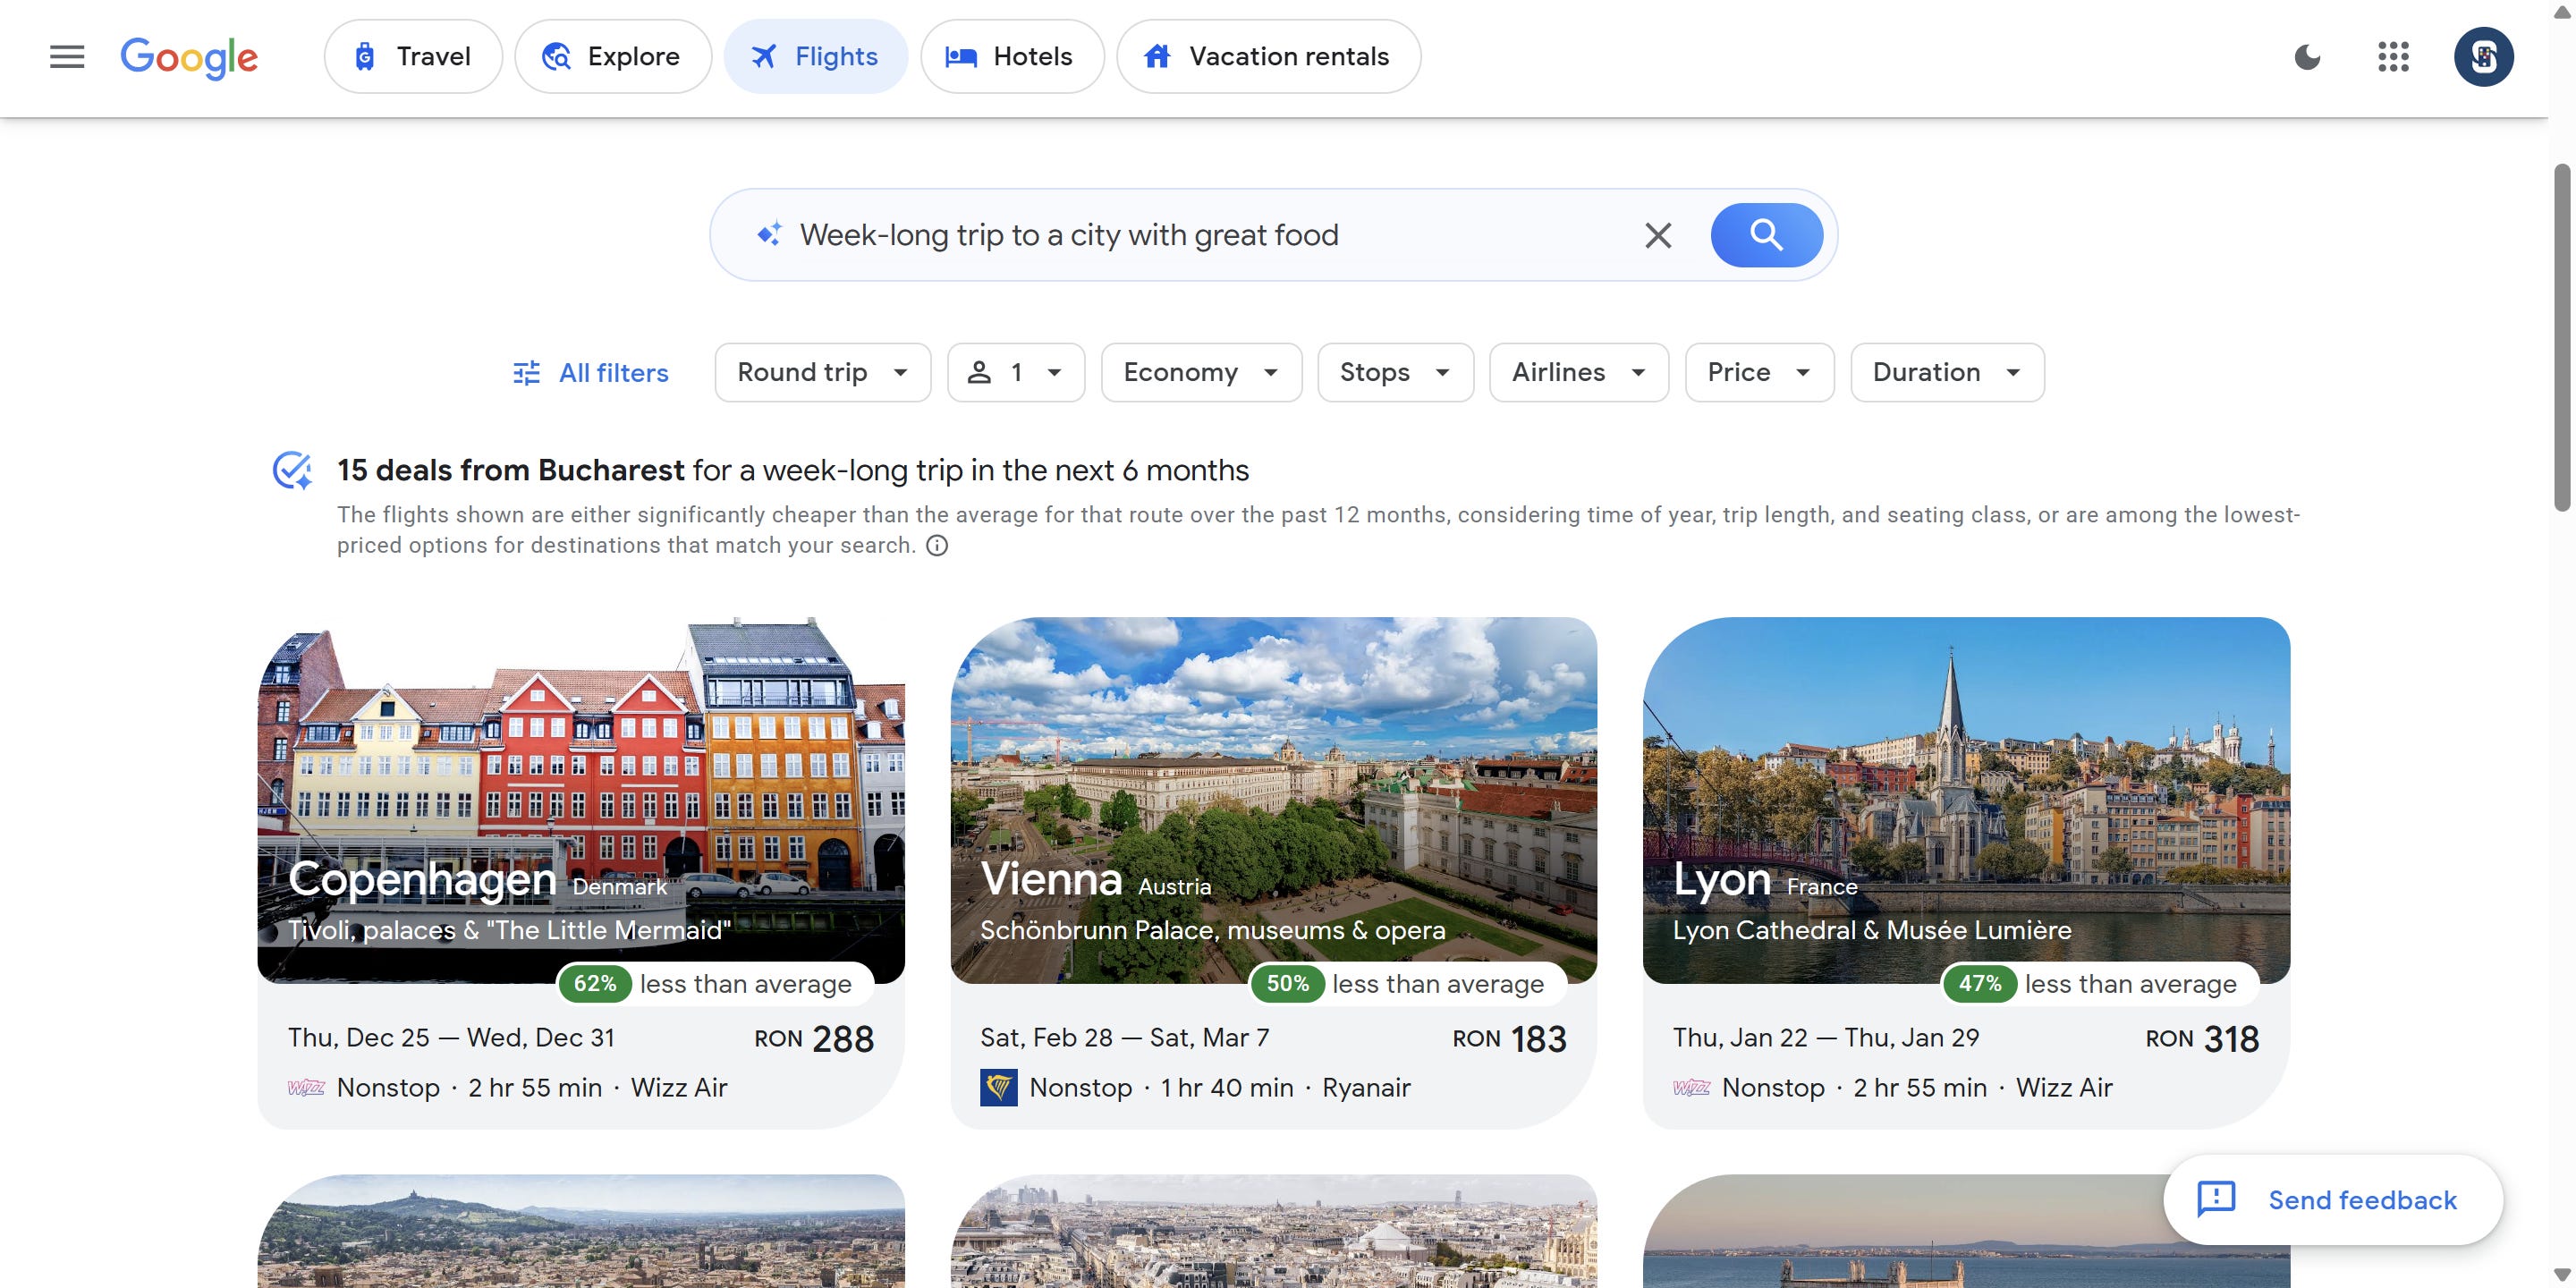Click the page vertical scrollbar
The height and width of the screenshot is (1288, 2576).
(2562, 340)
